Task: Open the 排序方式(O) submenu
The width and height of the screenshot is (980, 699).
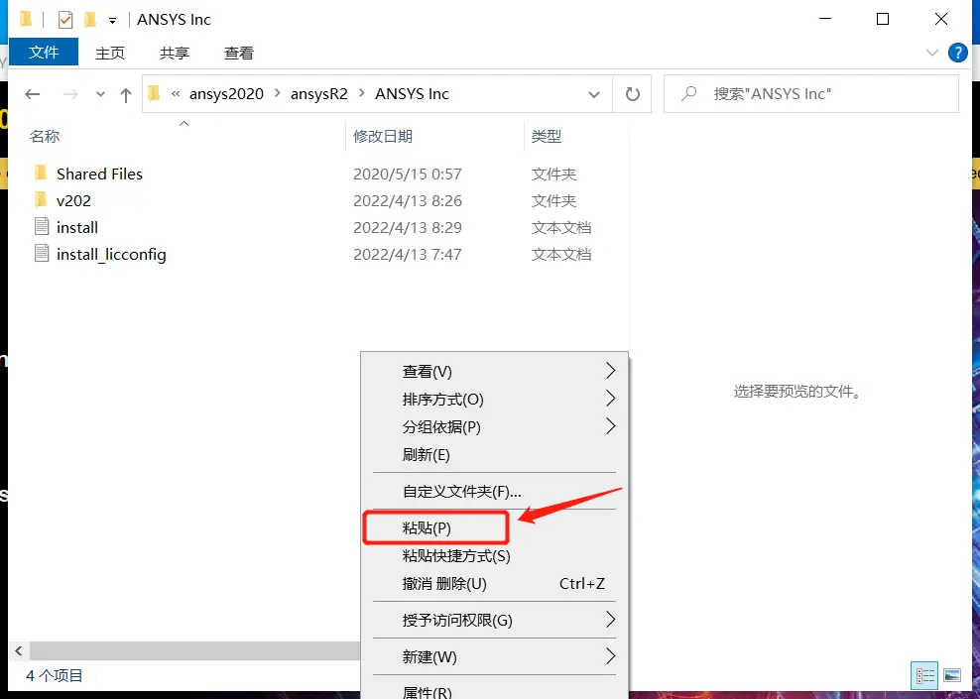Action: (494, 400)
